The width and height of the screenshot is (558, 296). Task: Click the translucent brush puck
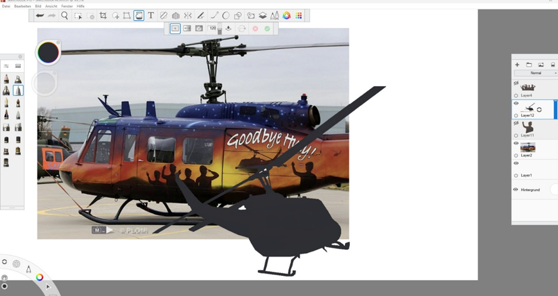point(45,83)
